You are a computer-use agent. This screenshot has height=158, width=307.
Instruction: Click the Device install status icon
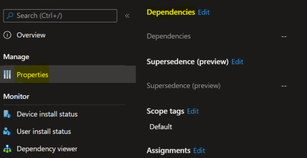coord(7,114)
